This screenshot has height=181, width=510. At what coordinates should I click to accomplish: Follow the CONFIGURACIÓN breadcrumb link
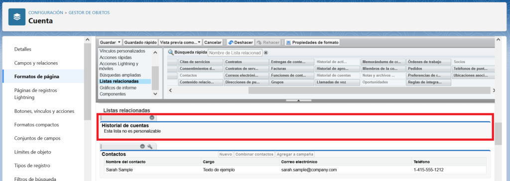pos(46,12)
